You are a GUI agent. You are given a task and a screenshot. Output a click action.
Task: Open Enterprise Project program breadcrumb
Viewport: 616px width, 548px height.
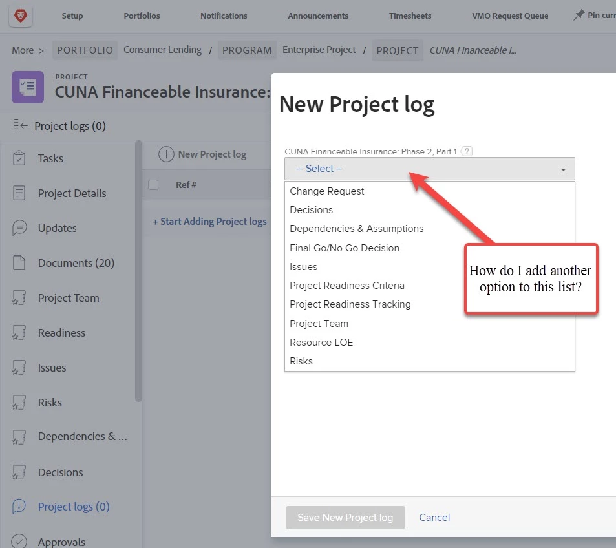tap(319, 50)
